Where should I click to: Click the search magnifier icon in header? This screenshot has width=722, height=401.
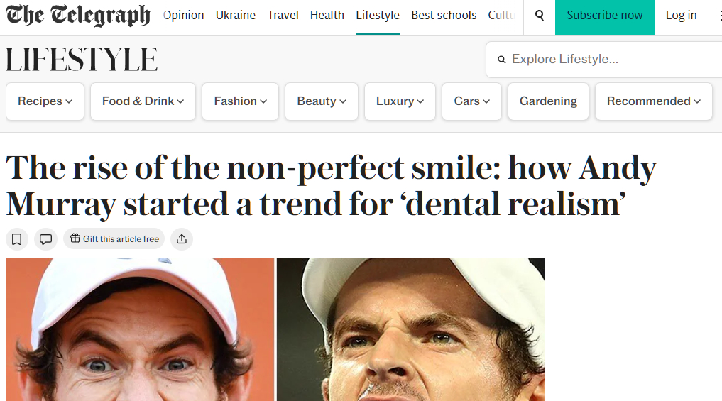[540, 16]
